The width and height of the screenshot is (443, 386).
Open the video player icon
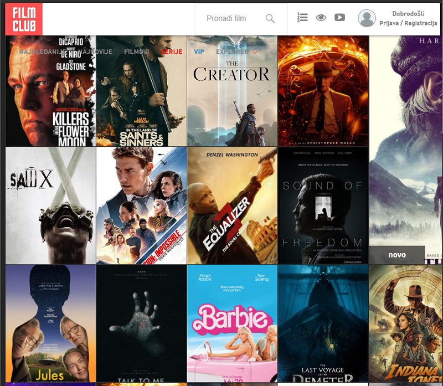pos(339,18)
